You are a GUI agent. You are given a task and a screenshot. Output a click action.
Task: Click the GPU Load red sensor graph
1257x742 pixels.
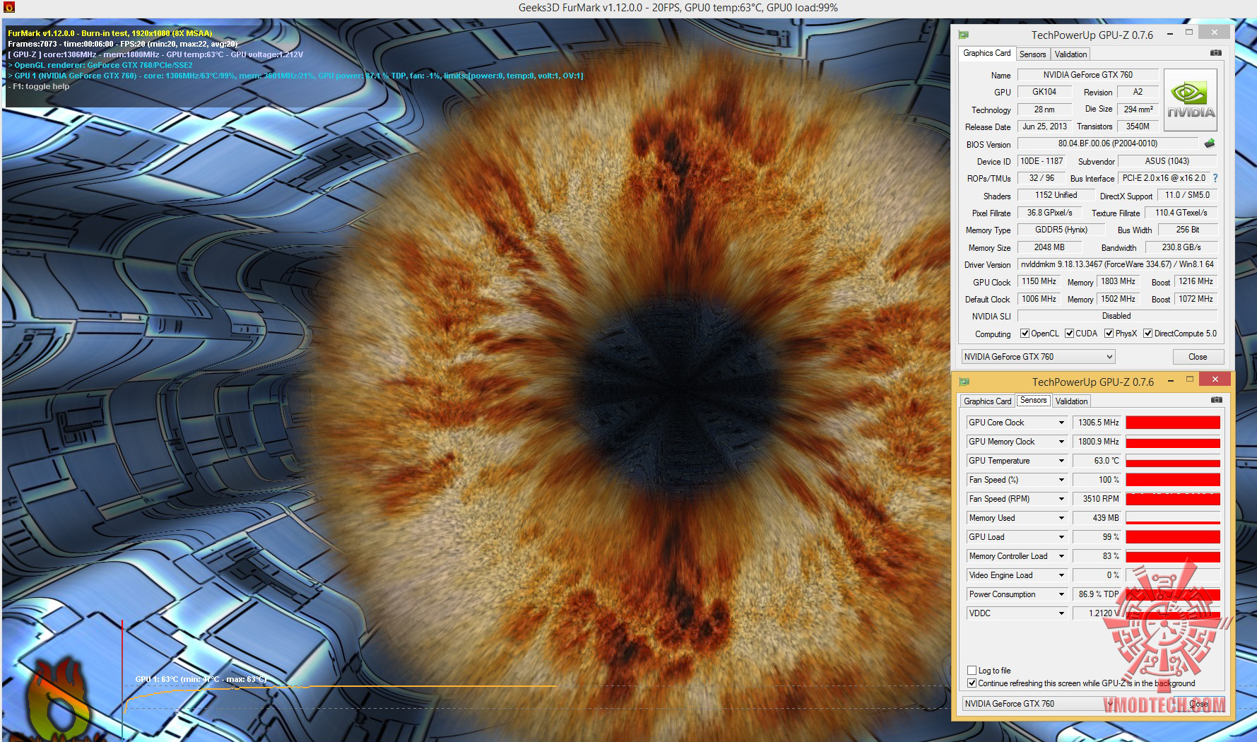[1173, 537]
